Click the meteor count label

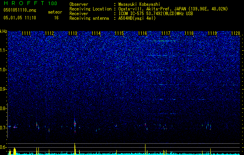55,12
